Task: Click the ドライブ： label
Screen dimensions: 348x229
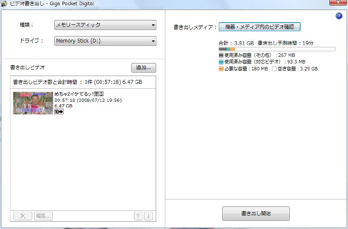Action: (32, 41)
